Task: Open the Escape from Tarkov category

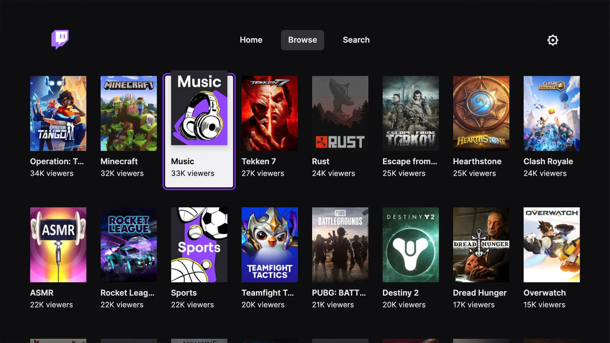Action: pos(410,113)
